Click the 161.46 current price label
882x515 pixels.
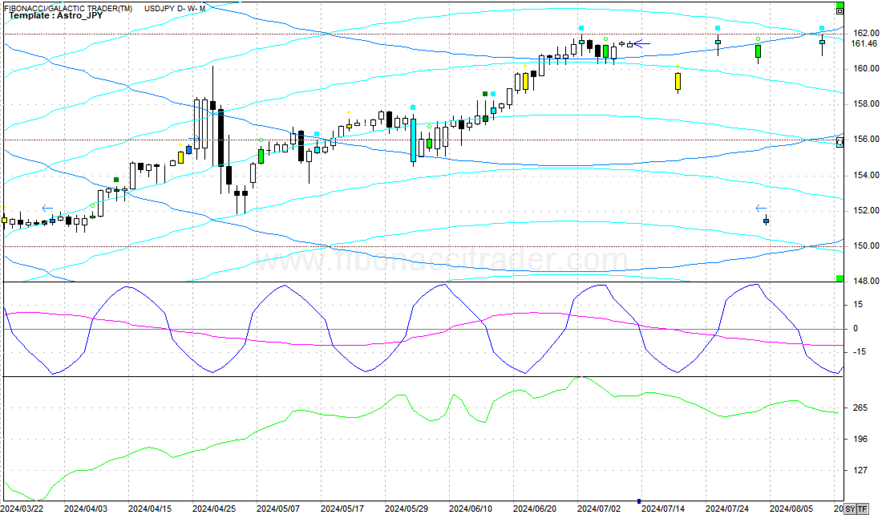click(863, 44)
